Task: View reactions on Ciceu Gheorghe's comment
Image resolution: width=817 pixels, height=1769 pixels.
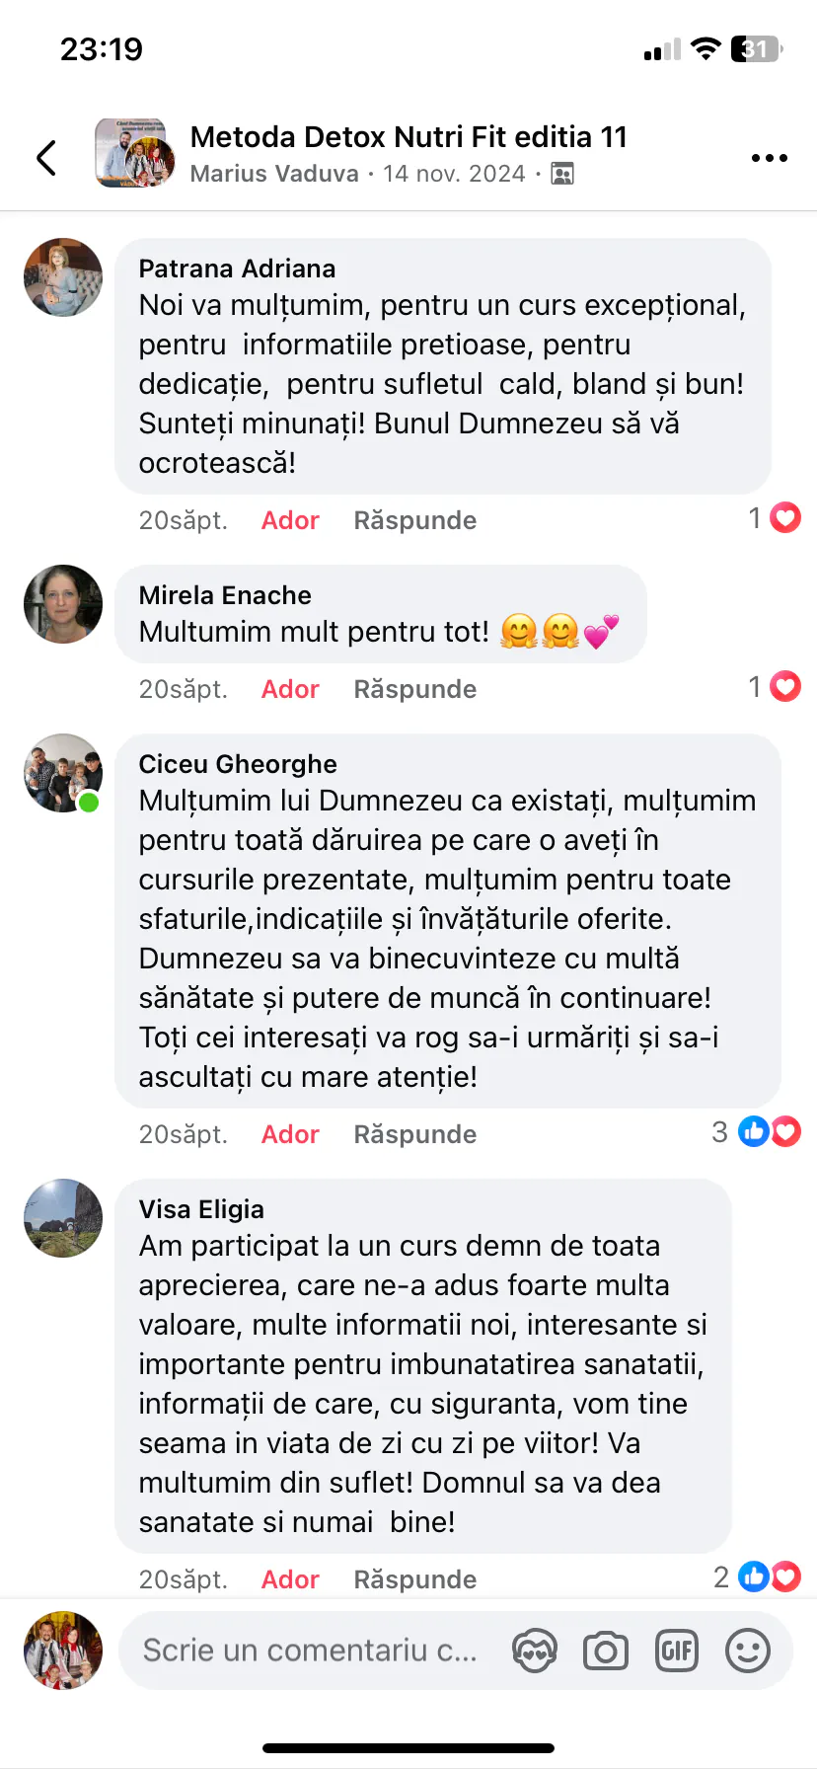Action: click(x=757, y=1131)
